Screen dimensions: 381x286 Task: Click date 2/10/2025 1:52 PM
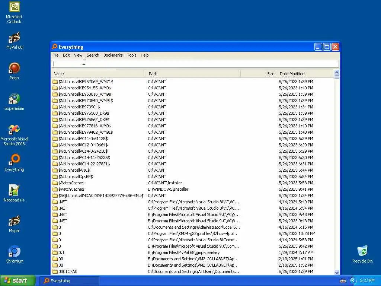(x=296, y=265)
